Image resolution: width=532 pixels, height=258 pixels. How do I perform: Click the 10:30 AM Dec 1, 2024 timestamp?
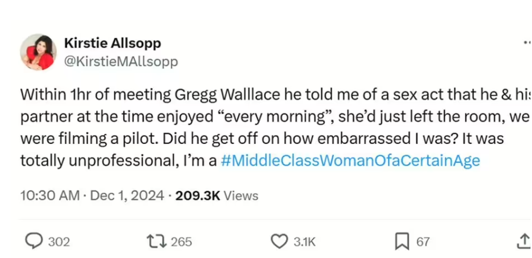92,196
